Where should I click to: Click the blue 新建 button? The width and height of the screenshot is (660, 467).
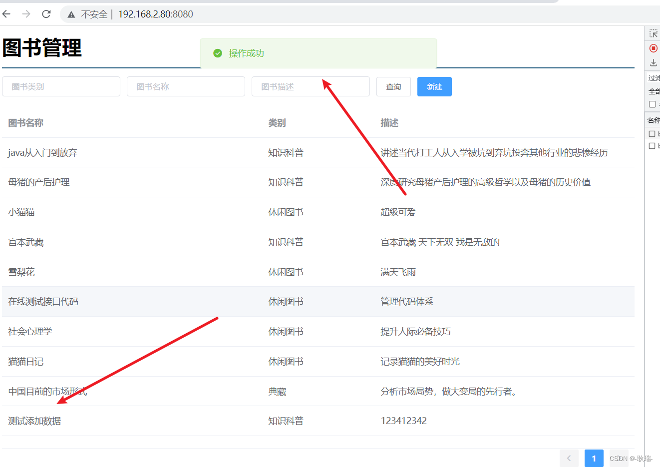pos(434,86)
